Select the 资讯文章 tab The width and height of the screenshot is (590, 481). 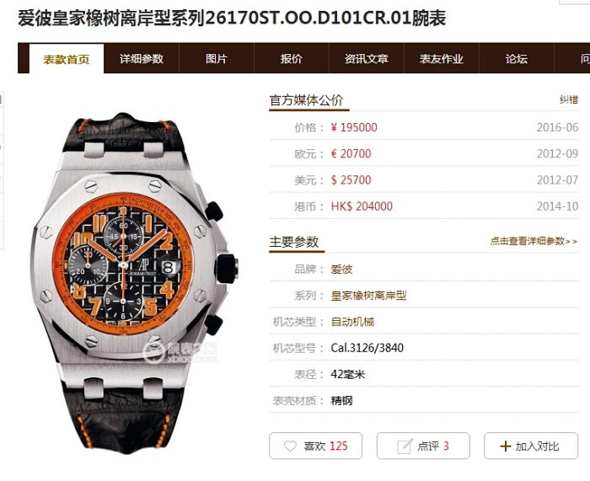point(367,59)
